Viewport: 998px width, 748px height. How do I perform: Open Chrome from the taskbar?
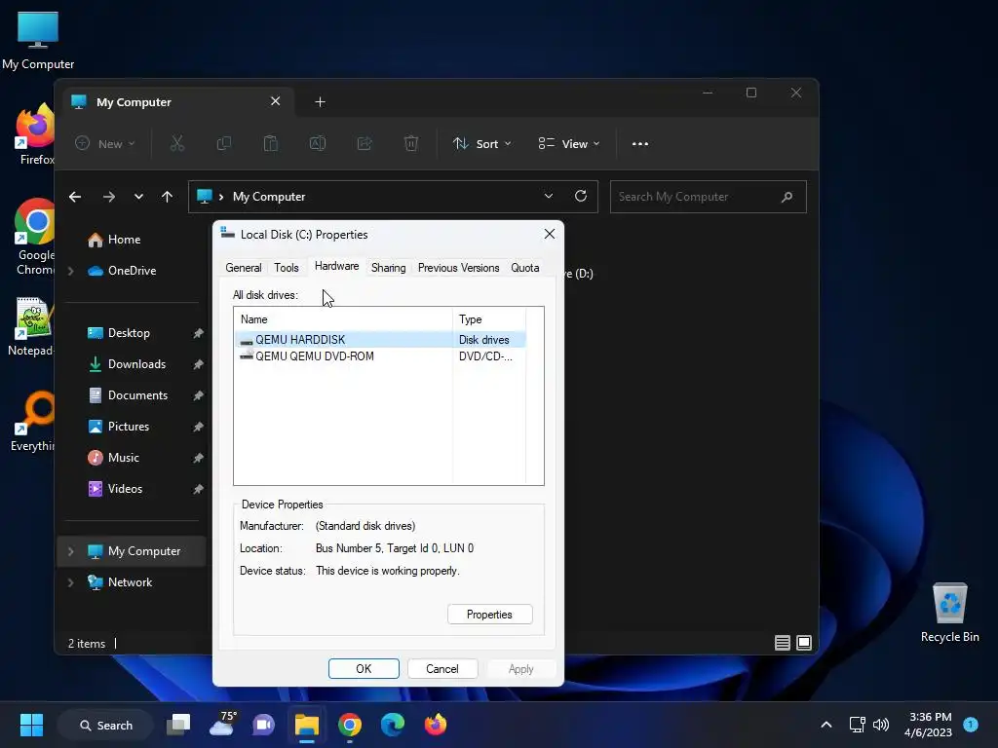[x=350, y=725]
